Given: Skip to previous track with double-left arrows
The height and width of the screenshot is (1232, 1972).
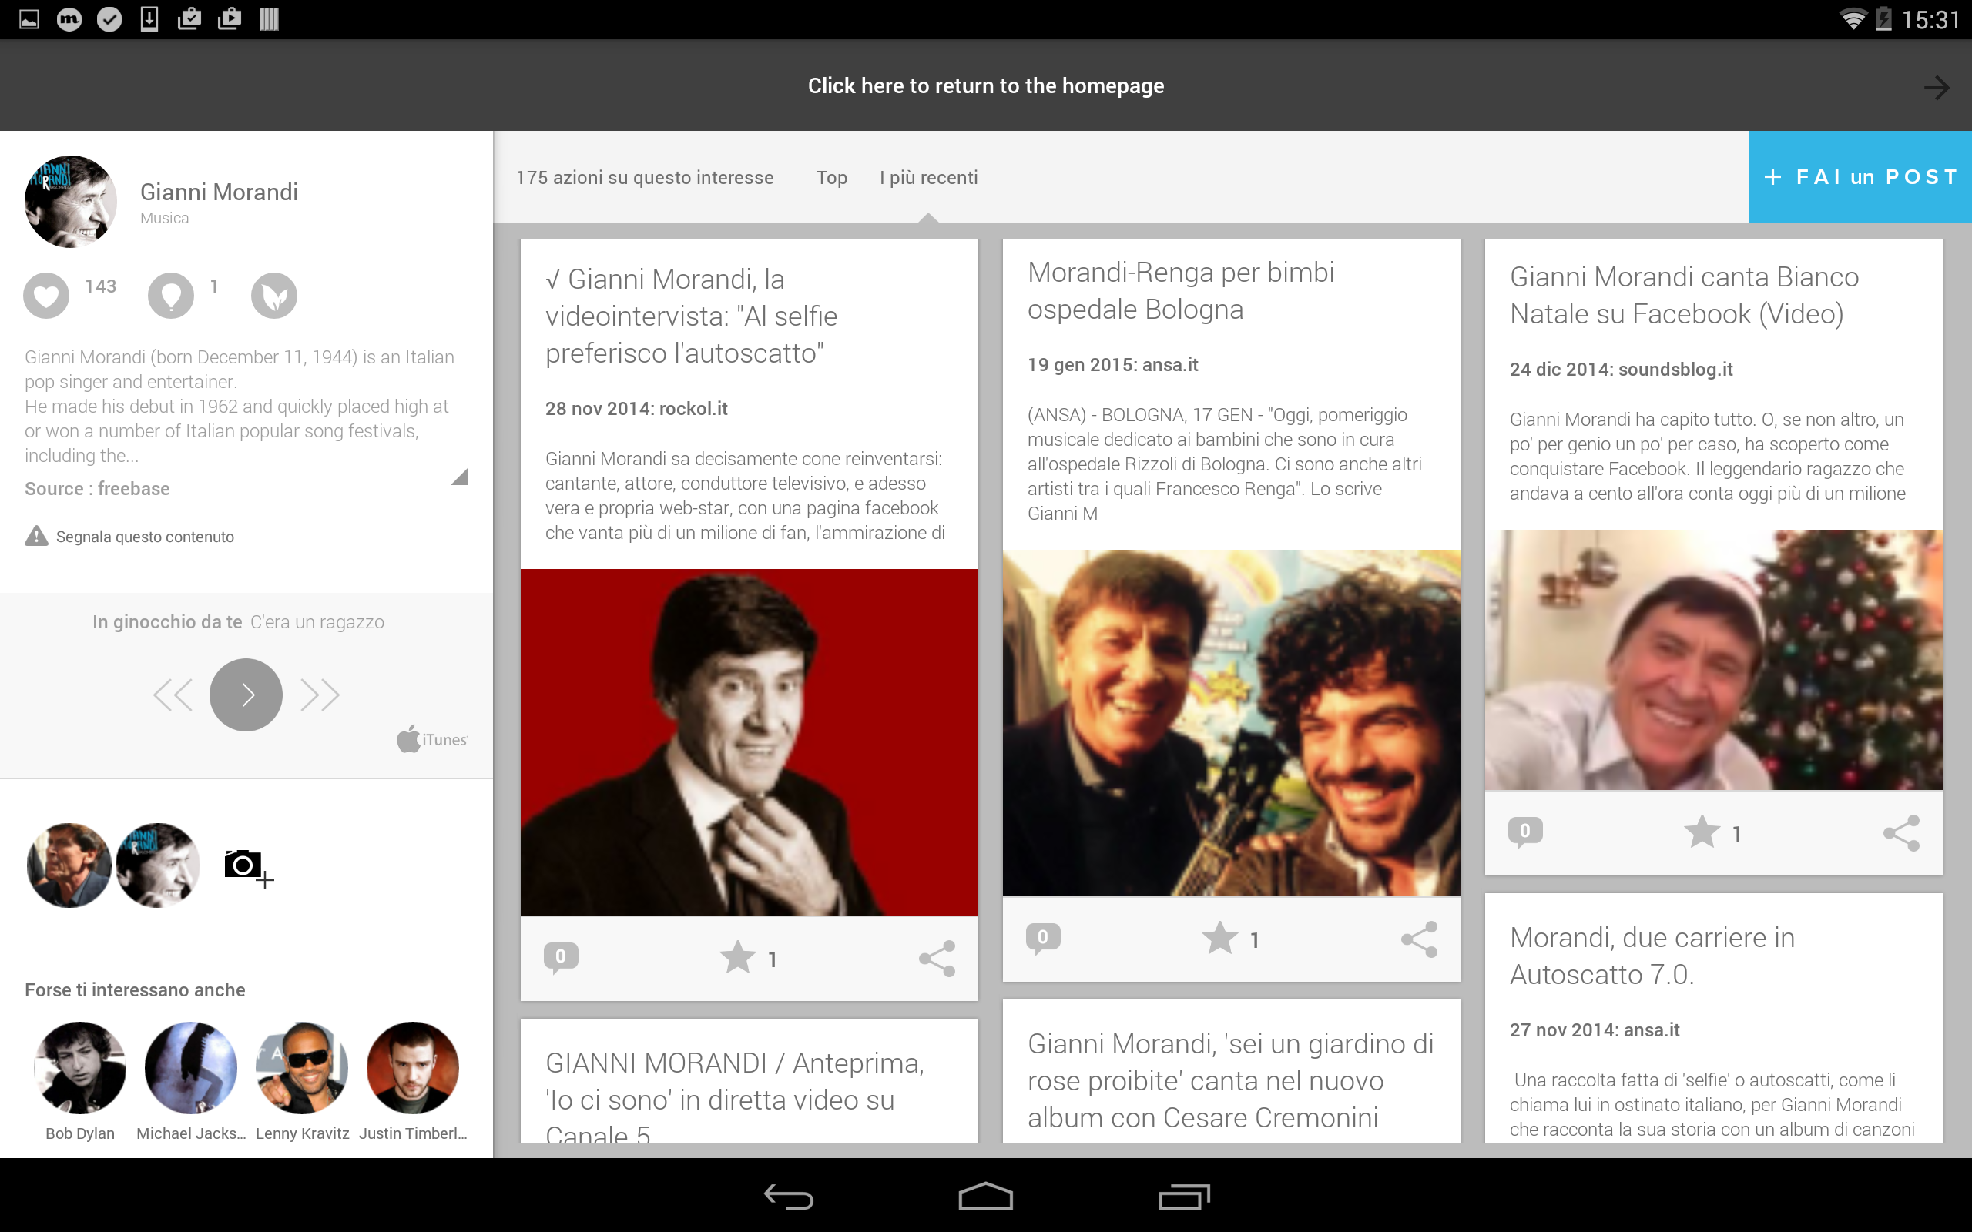Looking at the screenshot, I should pos(173,695).
